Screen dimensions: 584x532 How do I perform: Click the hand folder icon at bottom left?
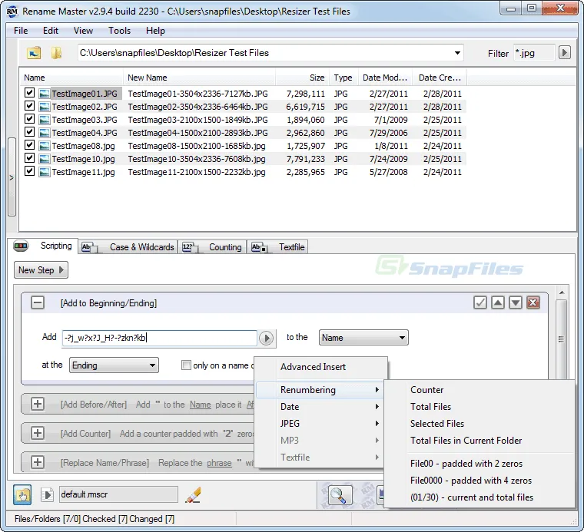click(x=22, y=495)
